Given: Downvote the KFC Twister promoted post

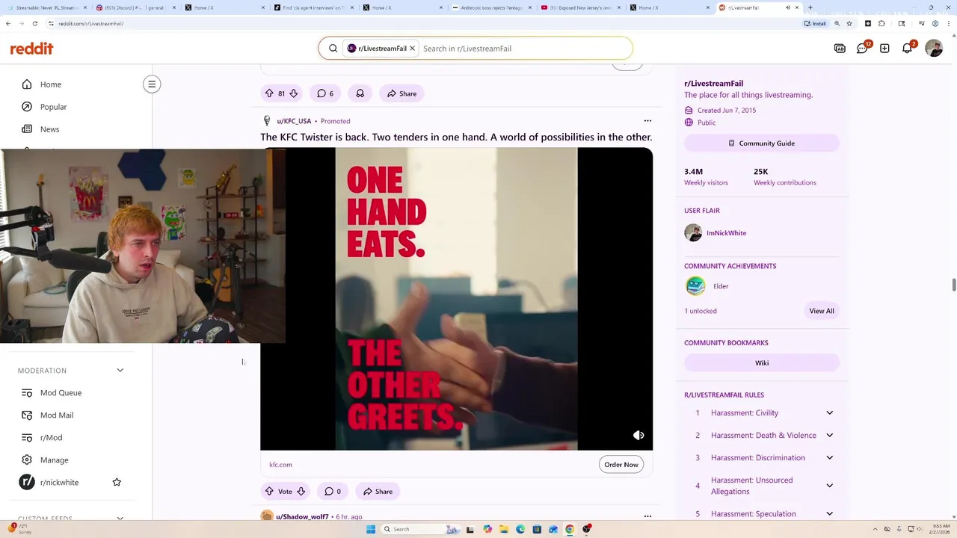Looking at the screenshot, I should coord(301,491).
